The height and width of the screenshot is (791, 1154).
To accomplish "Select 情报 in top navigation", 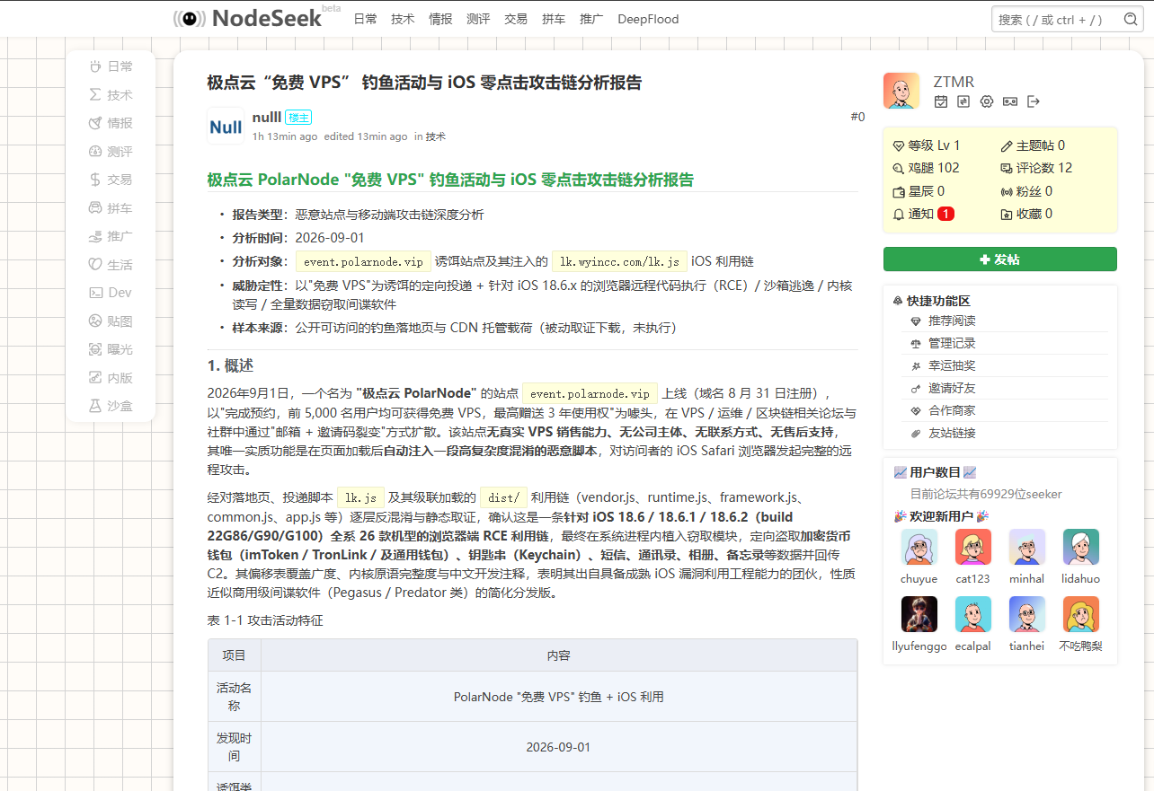I will click(x=440, y=19).
